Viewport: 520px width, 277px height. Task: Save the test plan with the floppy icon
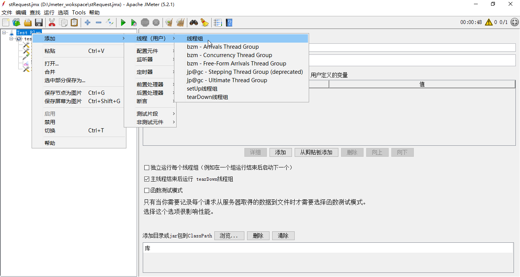pos(39,22)
